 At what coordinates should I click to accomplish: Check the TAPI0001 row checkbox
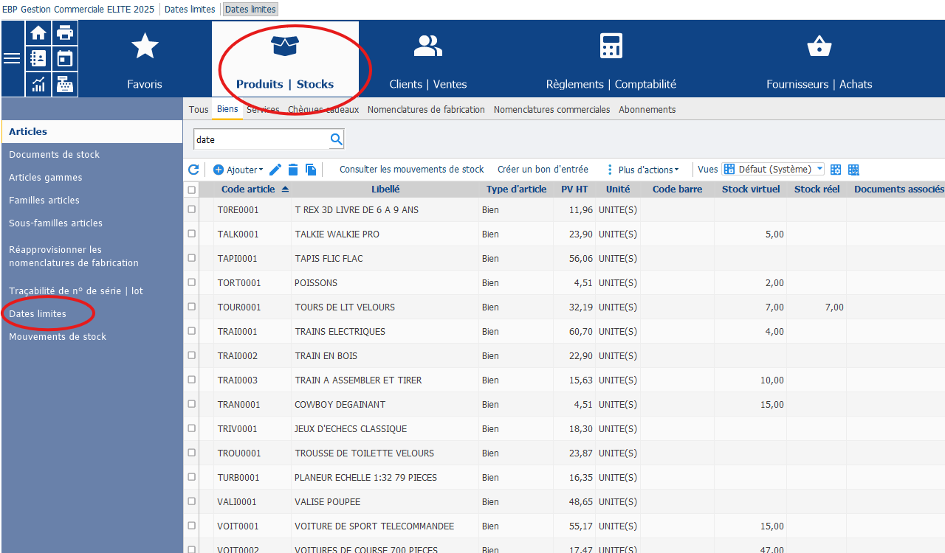point(192,258)
